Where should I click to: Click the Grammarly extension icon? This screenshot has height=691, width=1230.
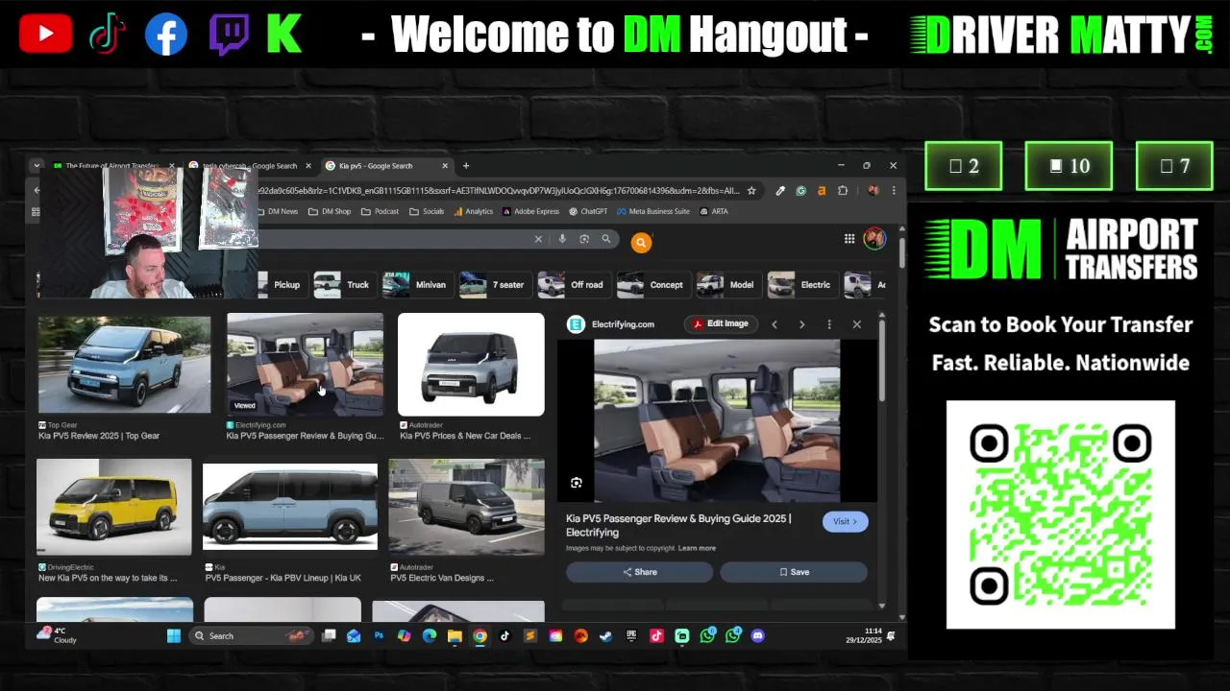point(800,190)
